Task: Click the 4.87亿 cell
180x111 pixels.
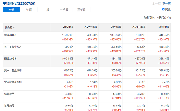Action: tap(118, 82)
